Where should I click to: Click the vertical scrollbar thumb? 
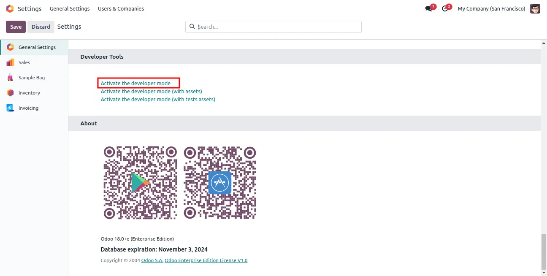pos(544,252)
